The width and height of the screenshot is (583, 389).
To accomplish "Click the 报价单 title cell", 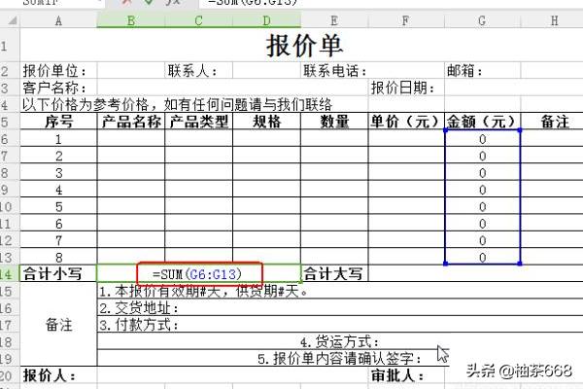I will [x=304, y=45].
